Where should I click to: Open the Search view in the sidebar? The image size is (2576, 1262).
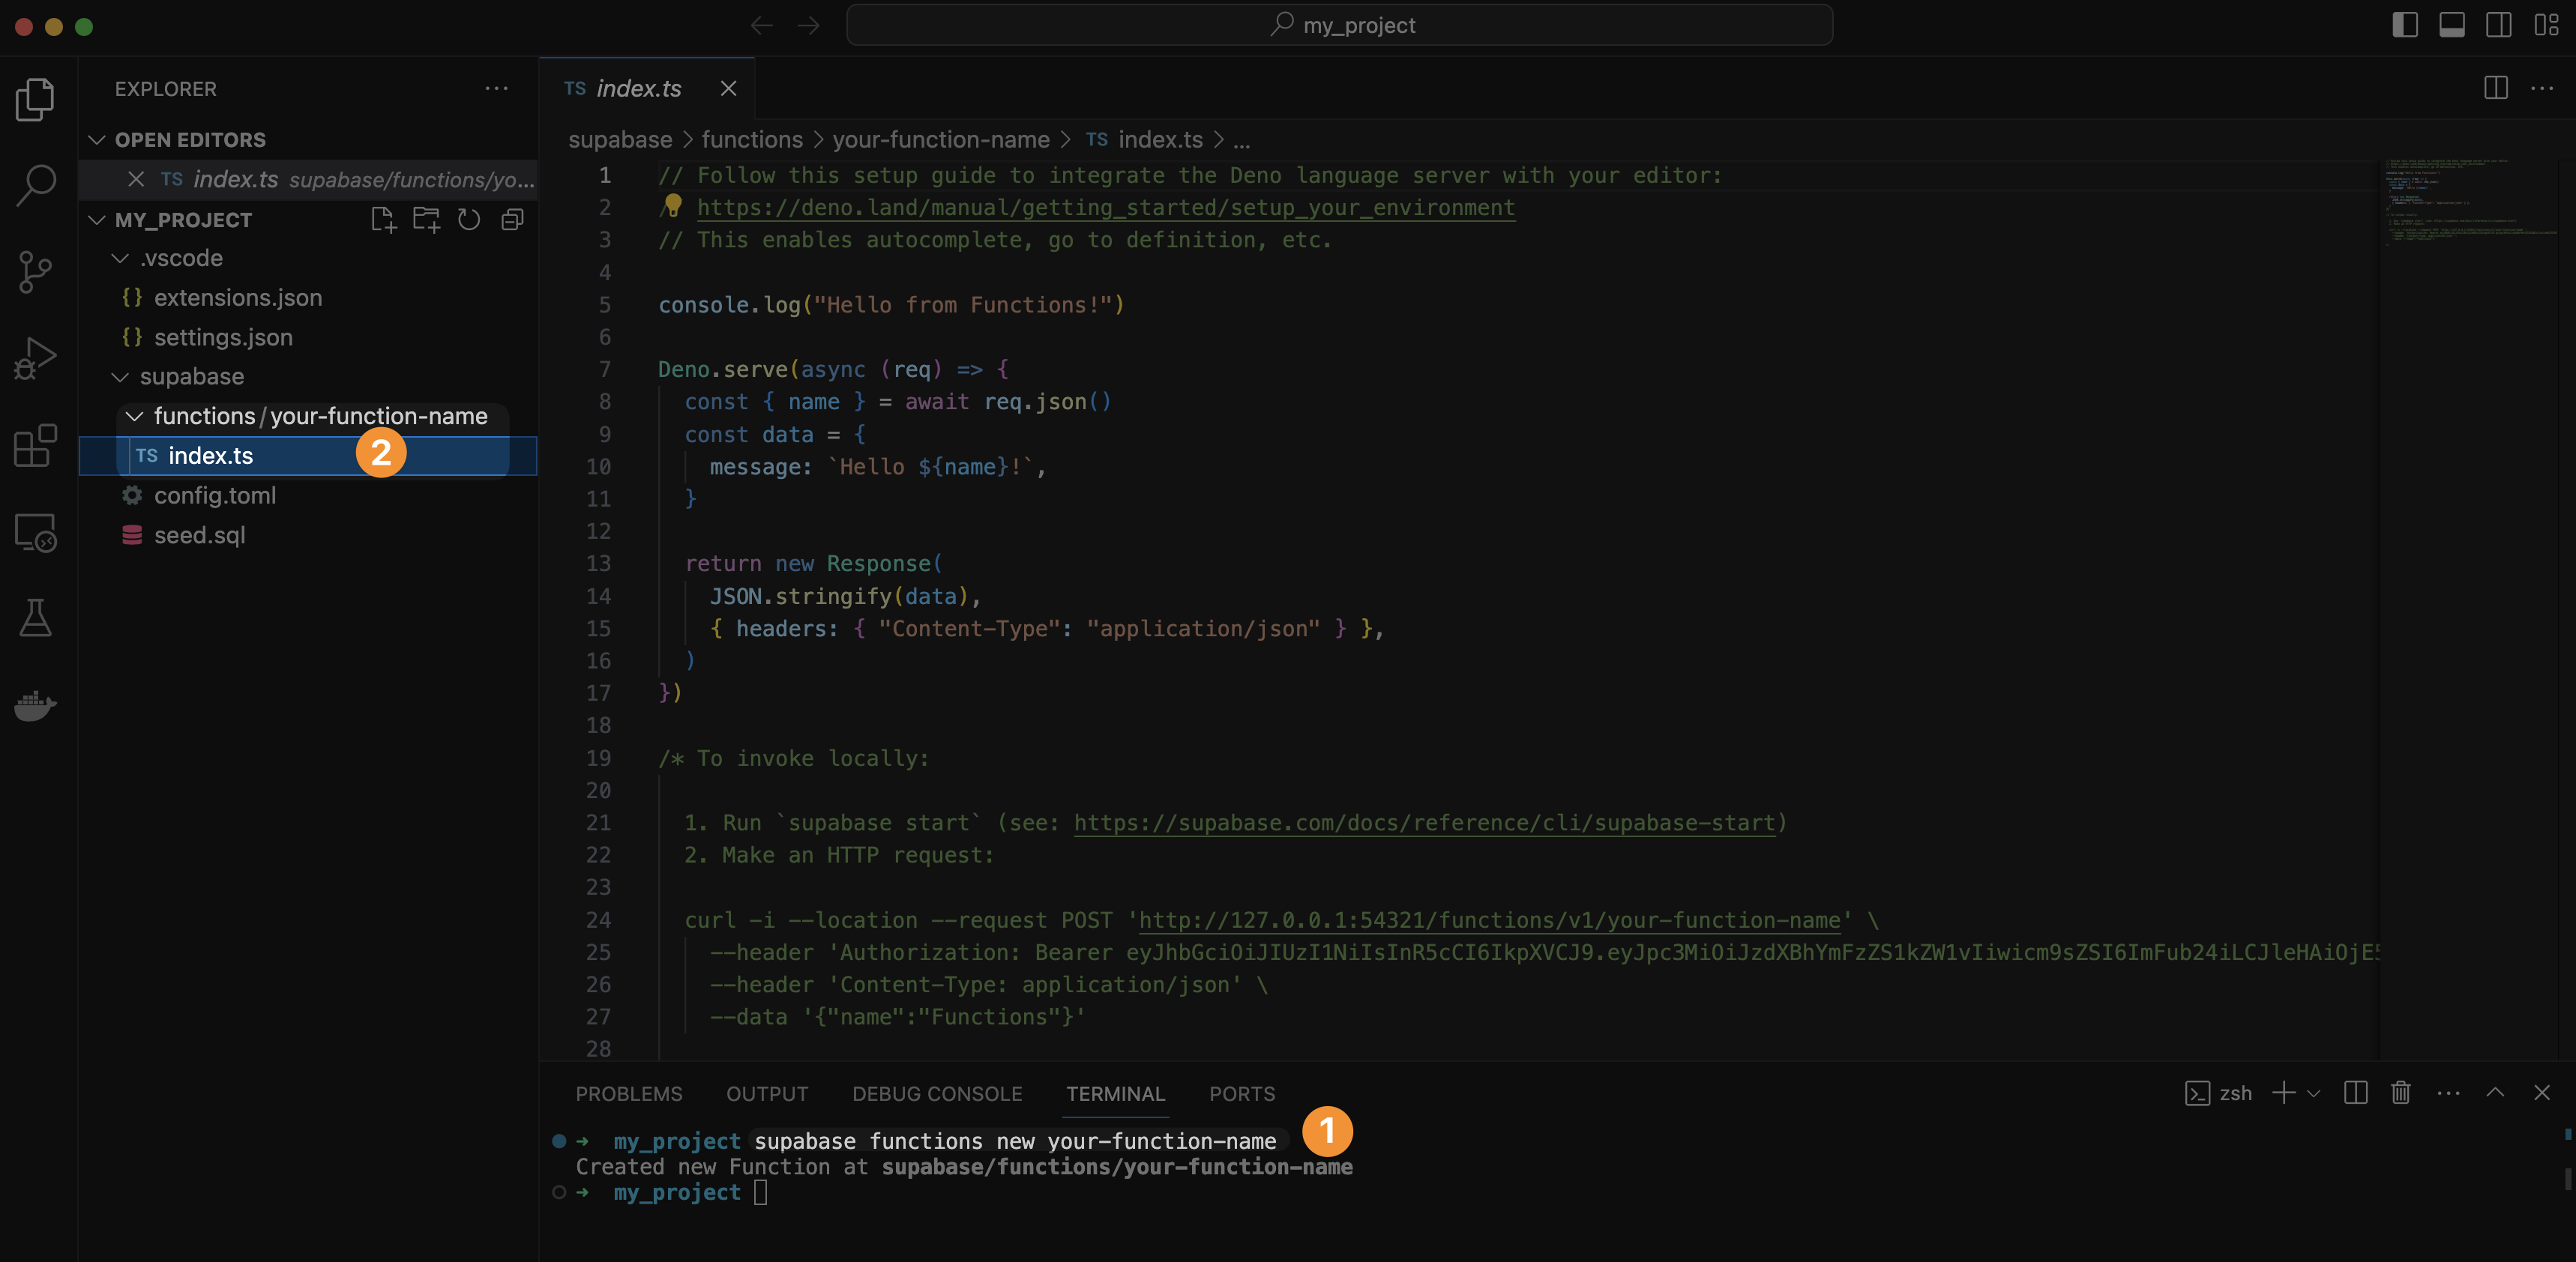(36, 184)
